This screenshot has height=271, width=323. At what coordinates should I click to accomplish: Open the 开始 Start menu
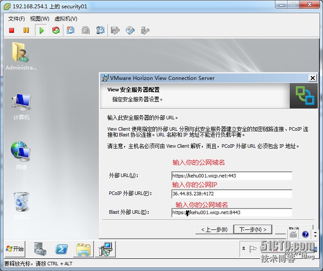[x=15, y=249]
